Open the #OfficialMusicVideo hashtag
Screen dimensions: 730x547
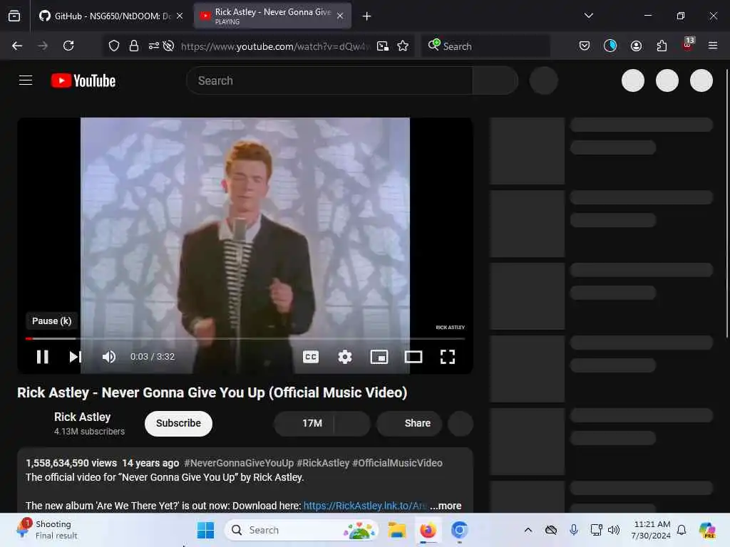click(397, 463)
